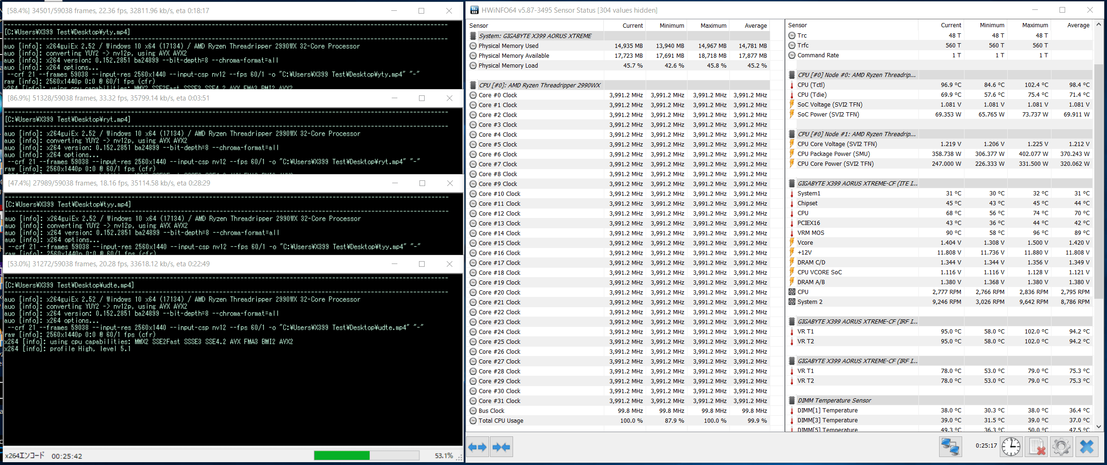Click the Sensor column header above the Trc row

852,25
